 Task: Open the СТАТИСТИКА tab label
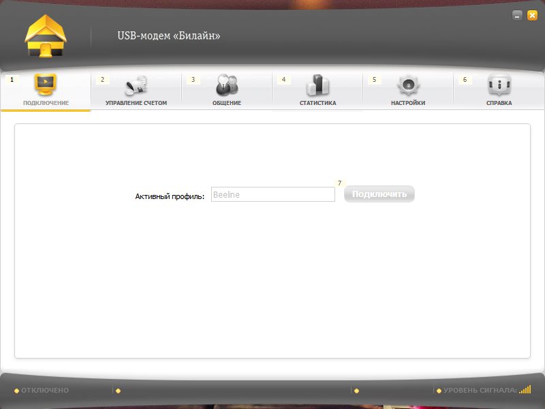point(317,103)
